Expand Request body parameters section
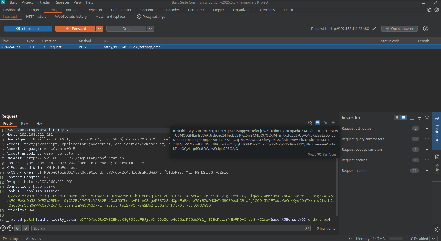 (427, 150)
